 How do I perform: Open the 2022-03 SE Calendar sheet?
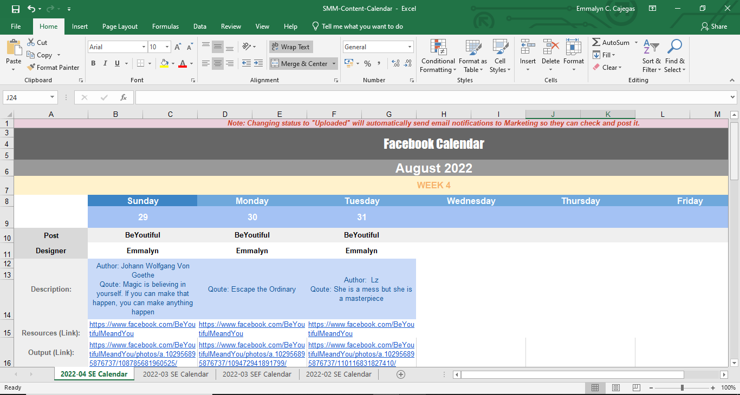[176, 374]
